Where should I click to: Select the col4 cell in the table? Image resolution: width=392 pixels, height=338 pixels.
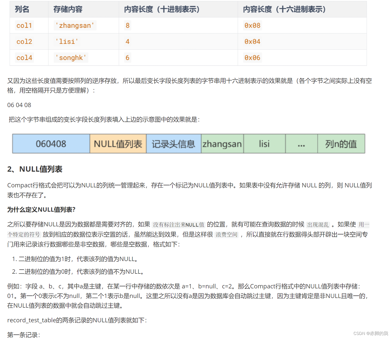(24, 57)
